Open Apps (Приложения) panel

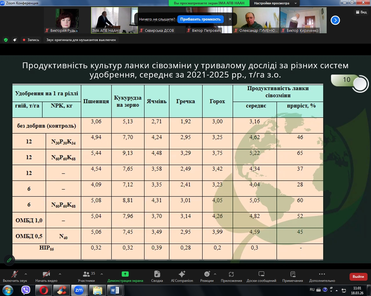[231, 276]
